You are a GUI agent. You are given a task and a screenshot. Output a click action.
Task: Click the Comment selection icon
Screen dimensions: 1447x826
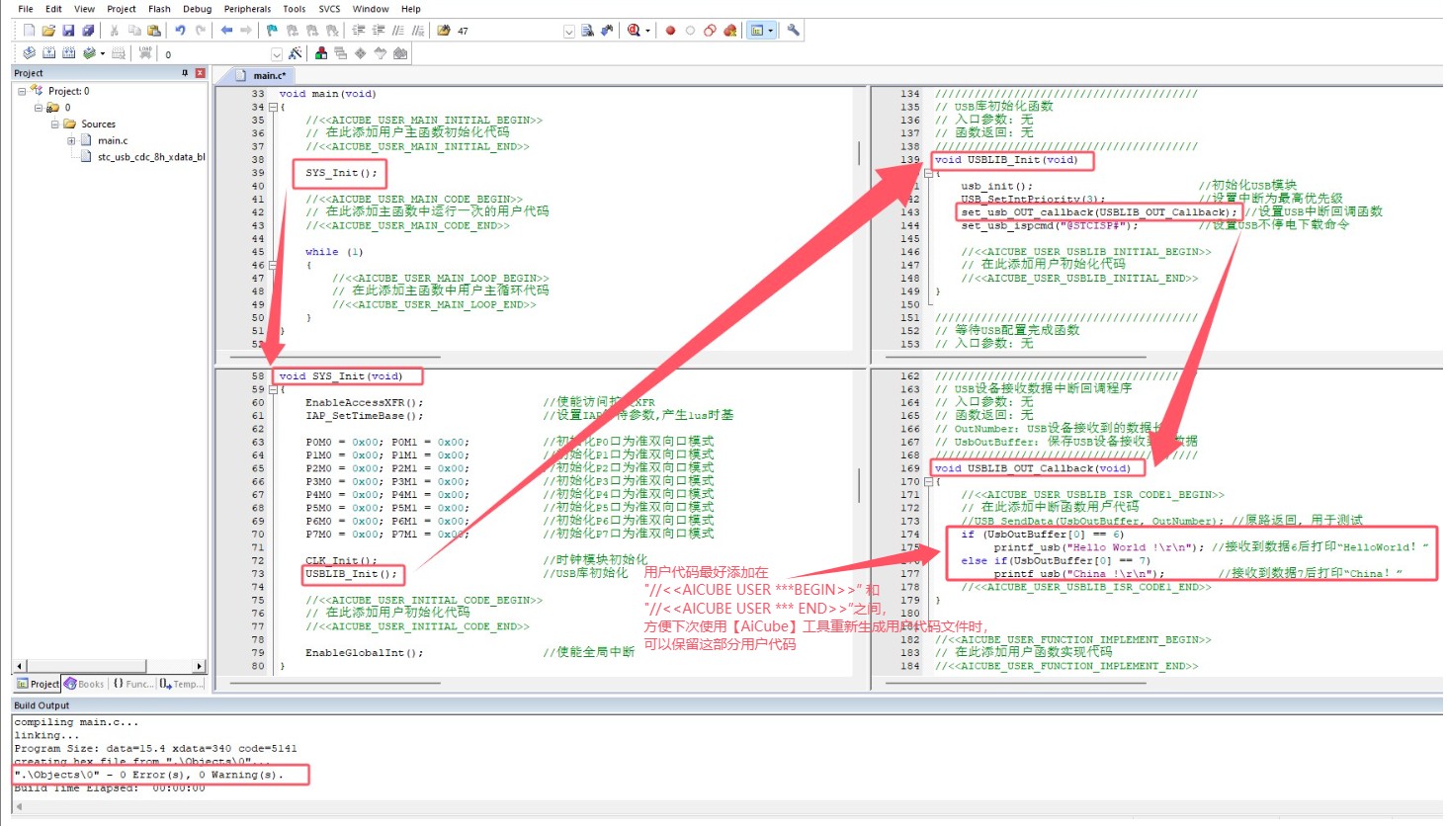(398, 31)
